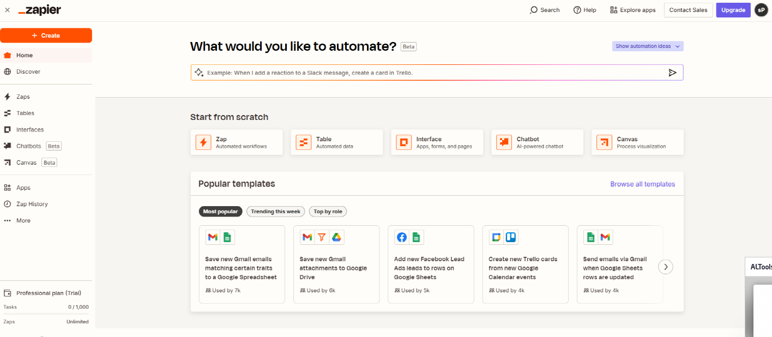Click the Contact Sales button
Image resolution: width=772 pixels, height=337 pixels.
point(688,10)
